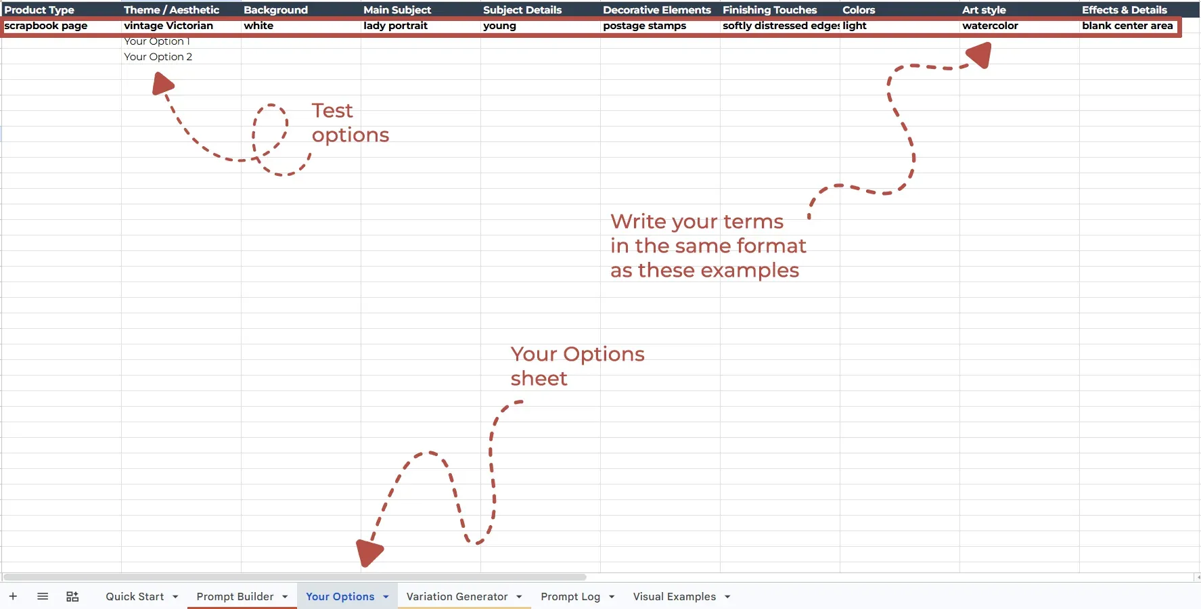
Task: Click the 'Decorative Elements' header cell
Action: pos(660,9)
